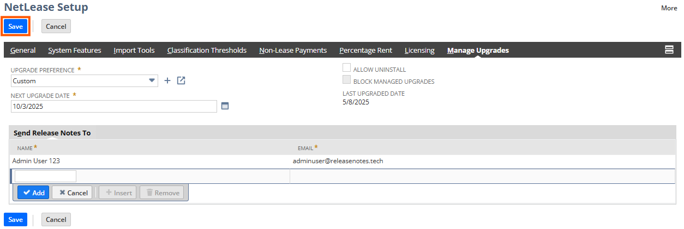Check the Block Managed Upgrades box
The width and height of the screenshot is (684, 229).
346,81
